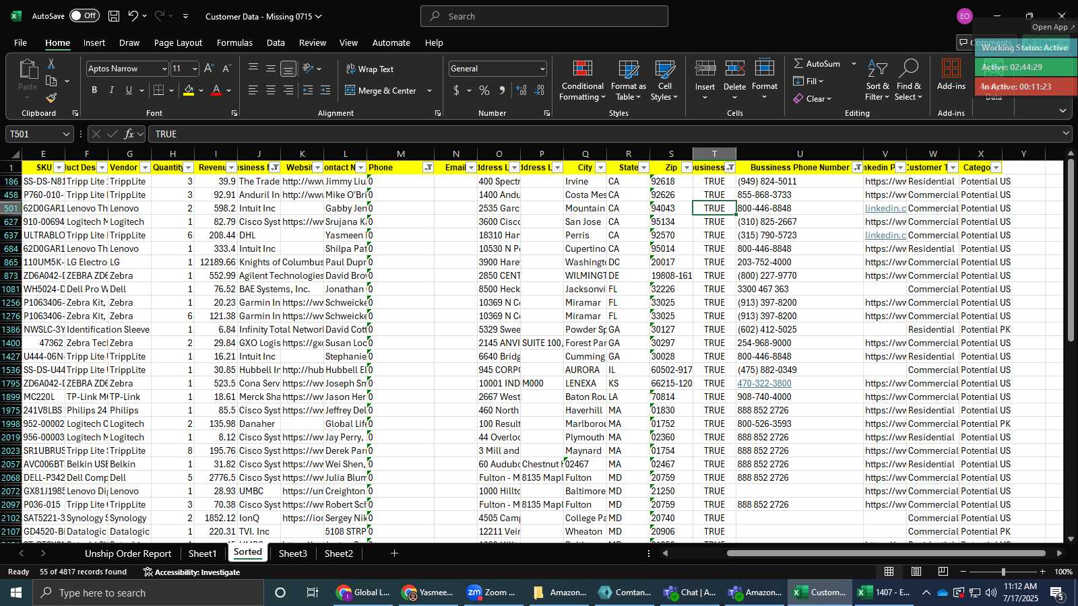The image size is (1078, 606).
Task: Click the Center align icon
Action: coord(271,90)
